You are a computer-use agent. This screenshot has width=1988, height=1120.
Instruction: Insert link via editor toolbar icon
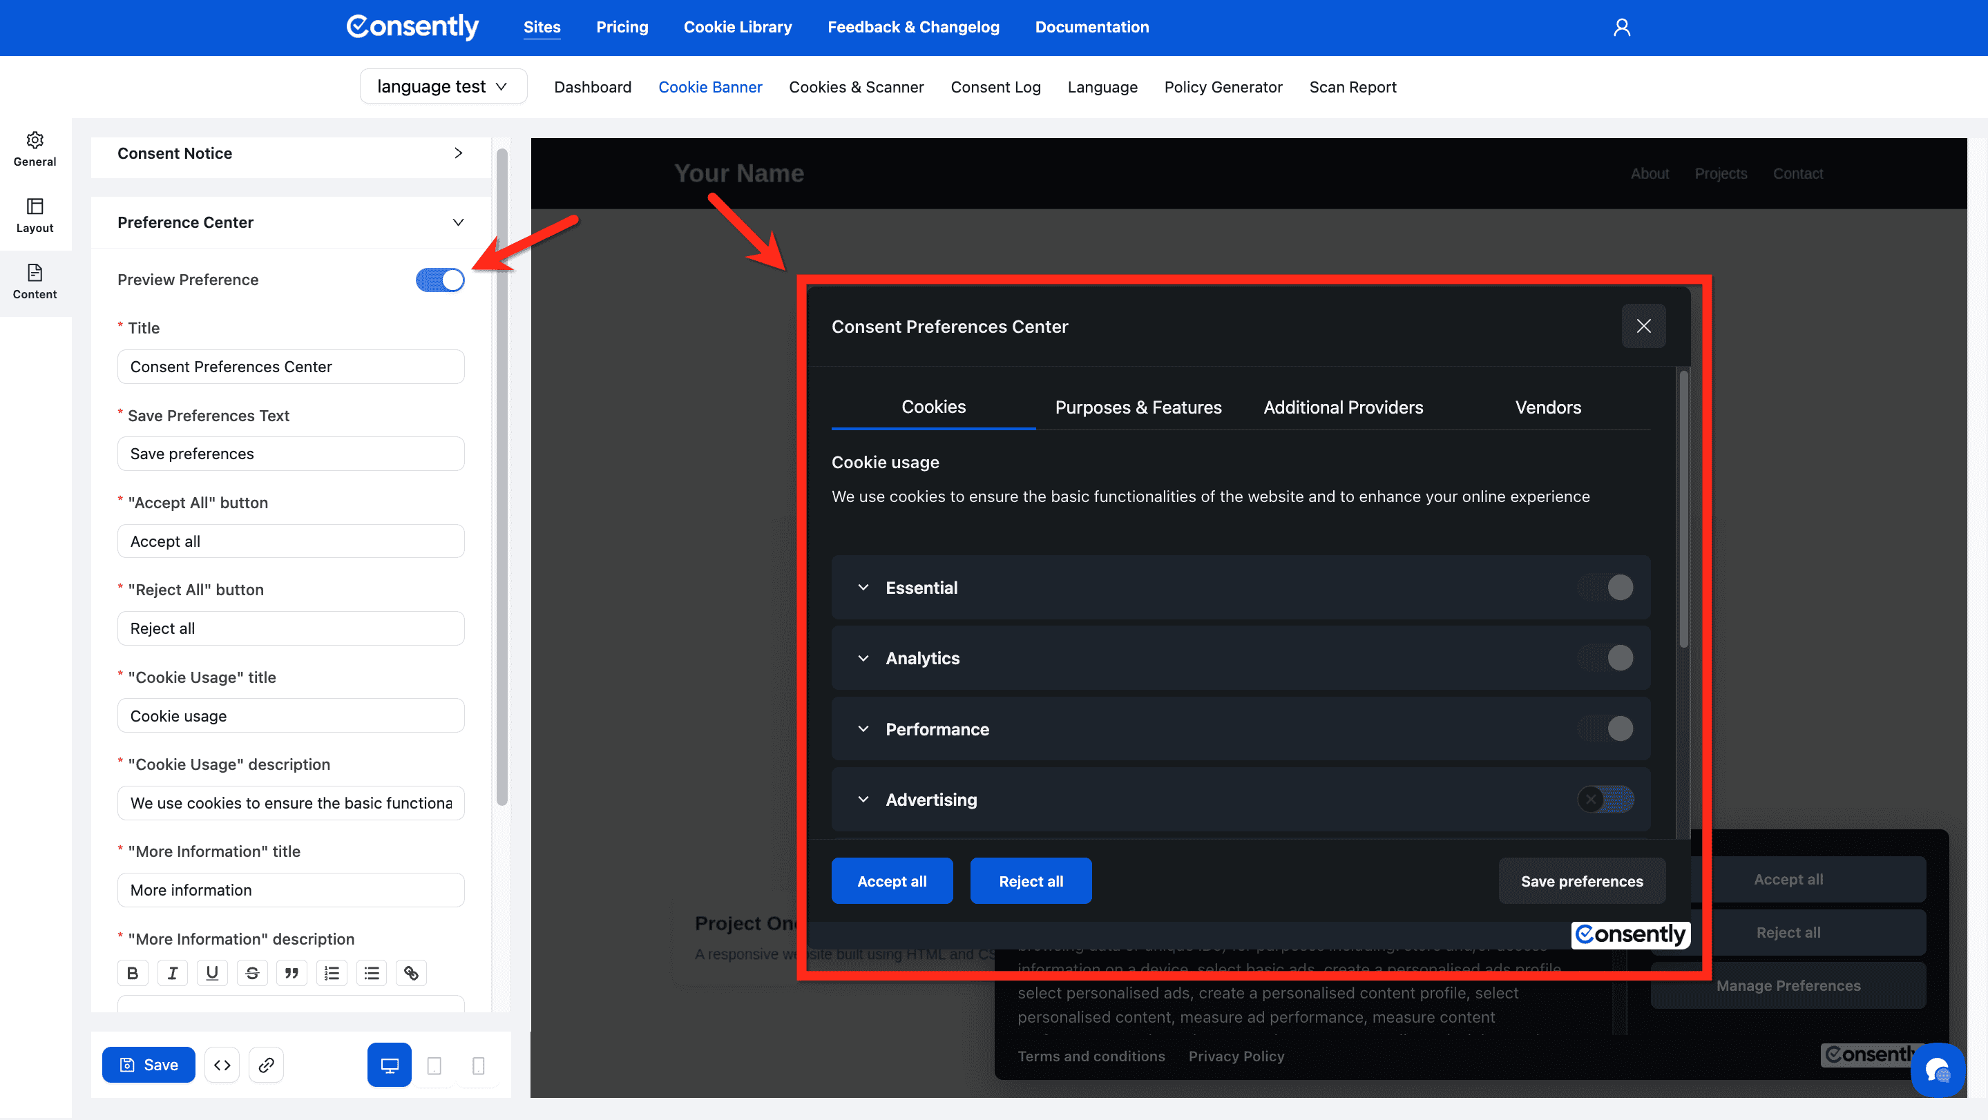point(411,973)
